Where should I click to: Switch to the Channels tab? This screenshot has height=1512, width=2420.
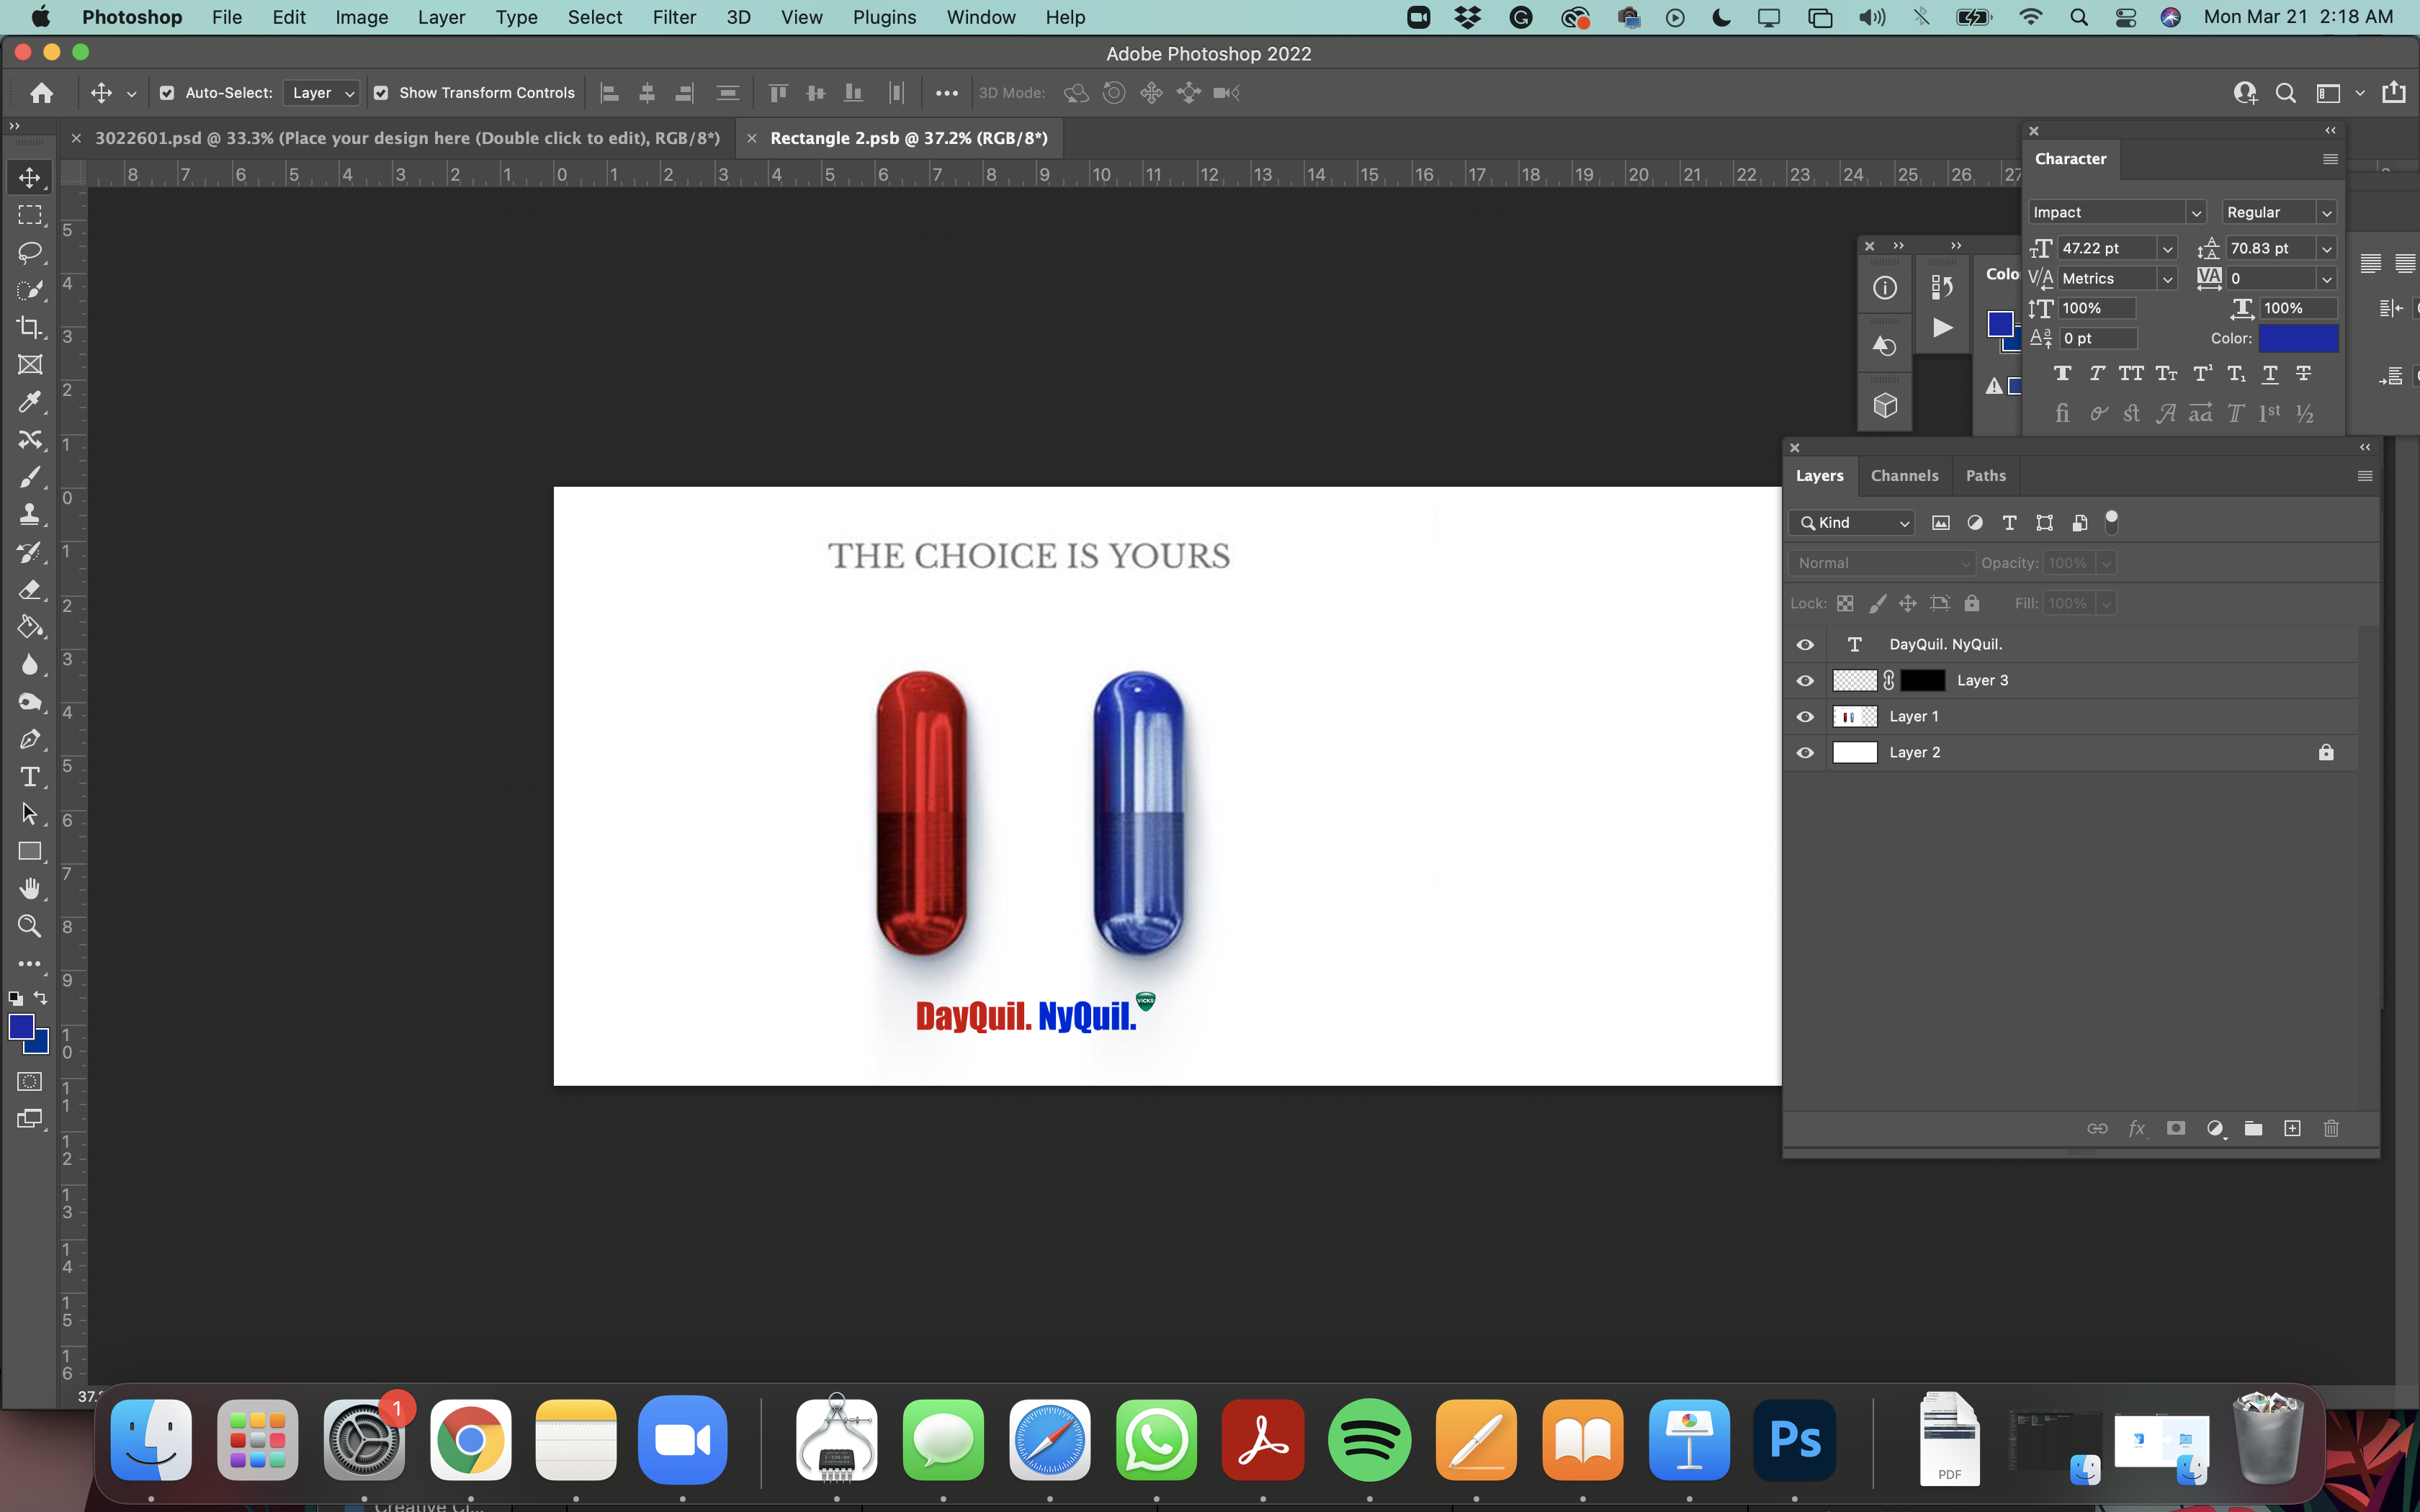(1904, 476)
